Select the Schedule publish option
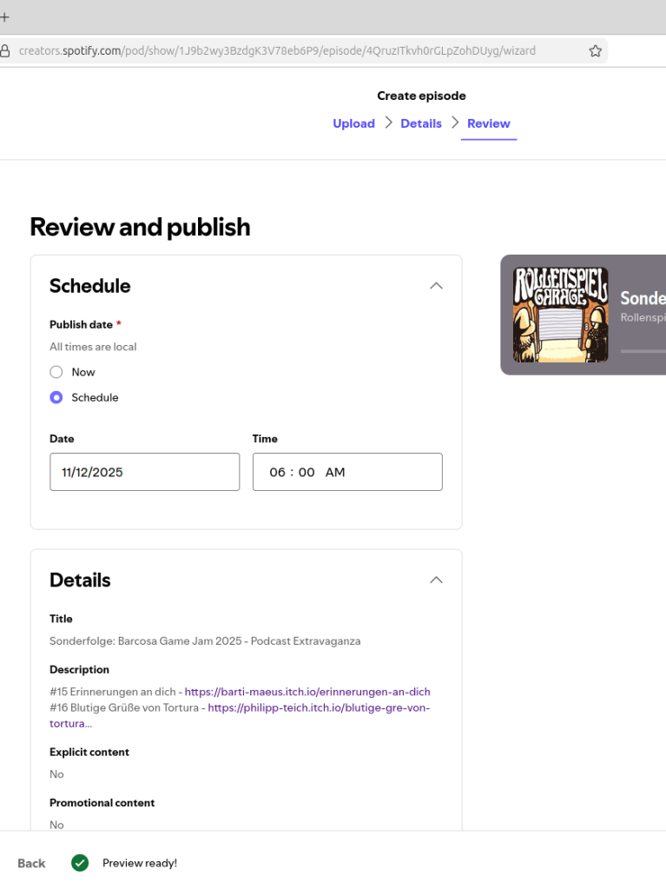The width and height of the screenshot is (666, 889). click(x=56, y=397)
